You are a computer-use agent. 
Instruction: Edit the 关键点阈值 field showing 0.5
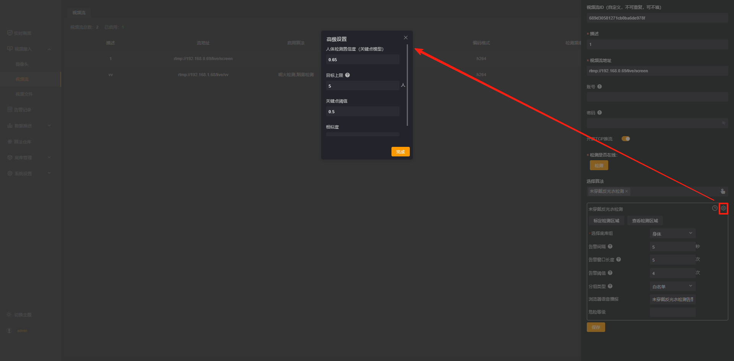click(x=362, y=112)
